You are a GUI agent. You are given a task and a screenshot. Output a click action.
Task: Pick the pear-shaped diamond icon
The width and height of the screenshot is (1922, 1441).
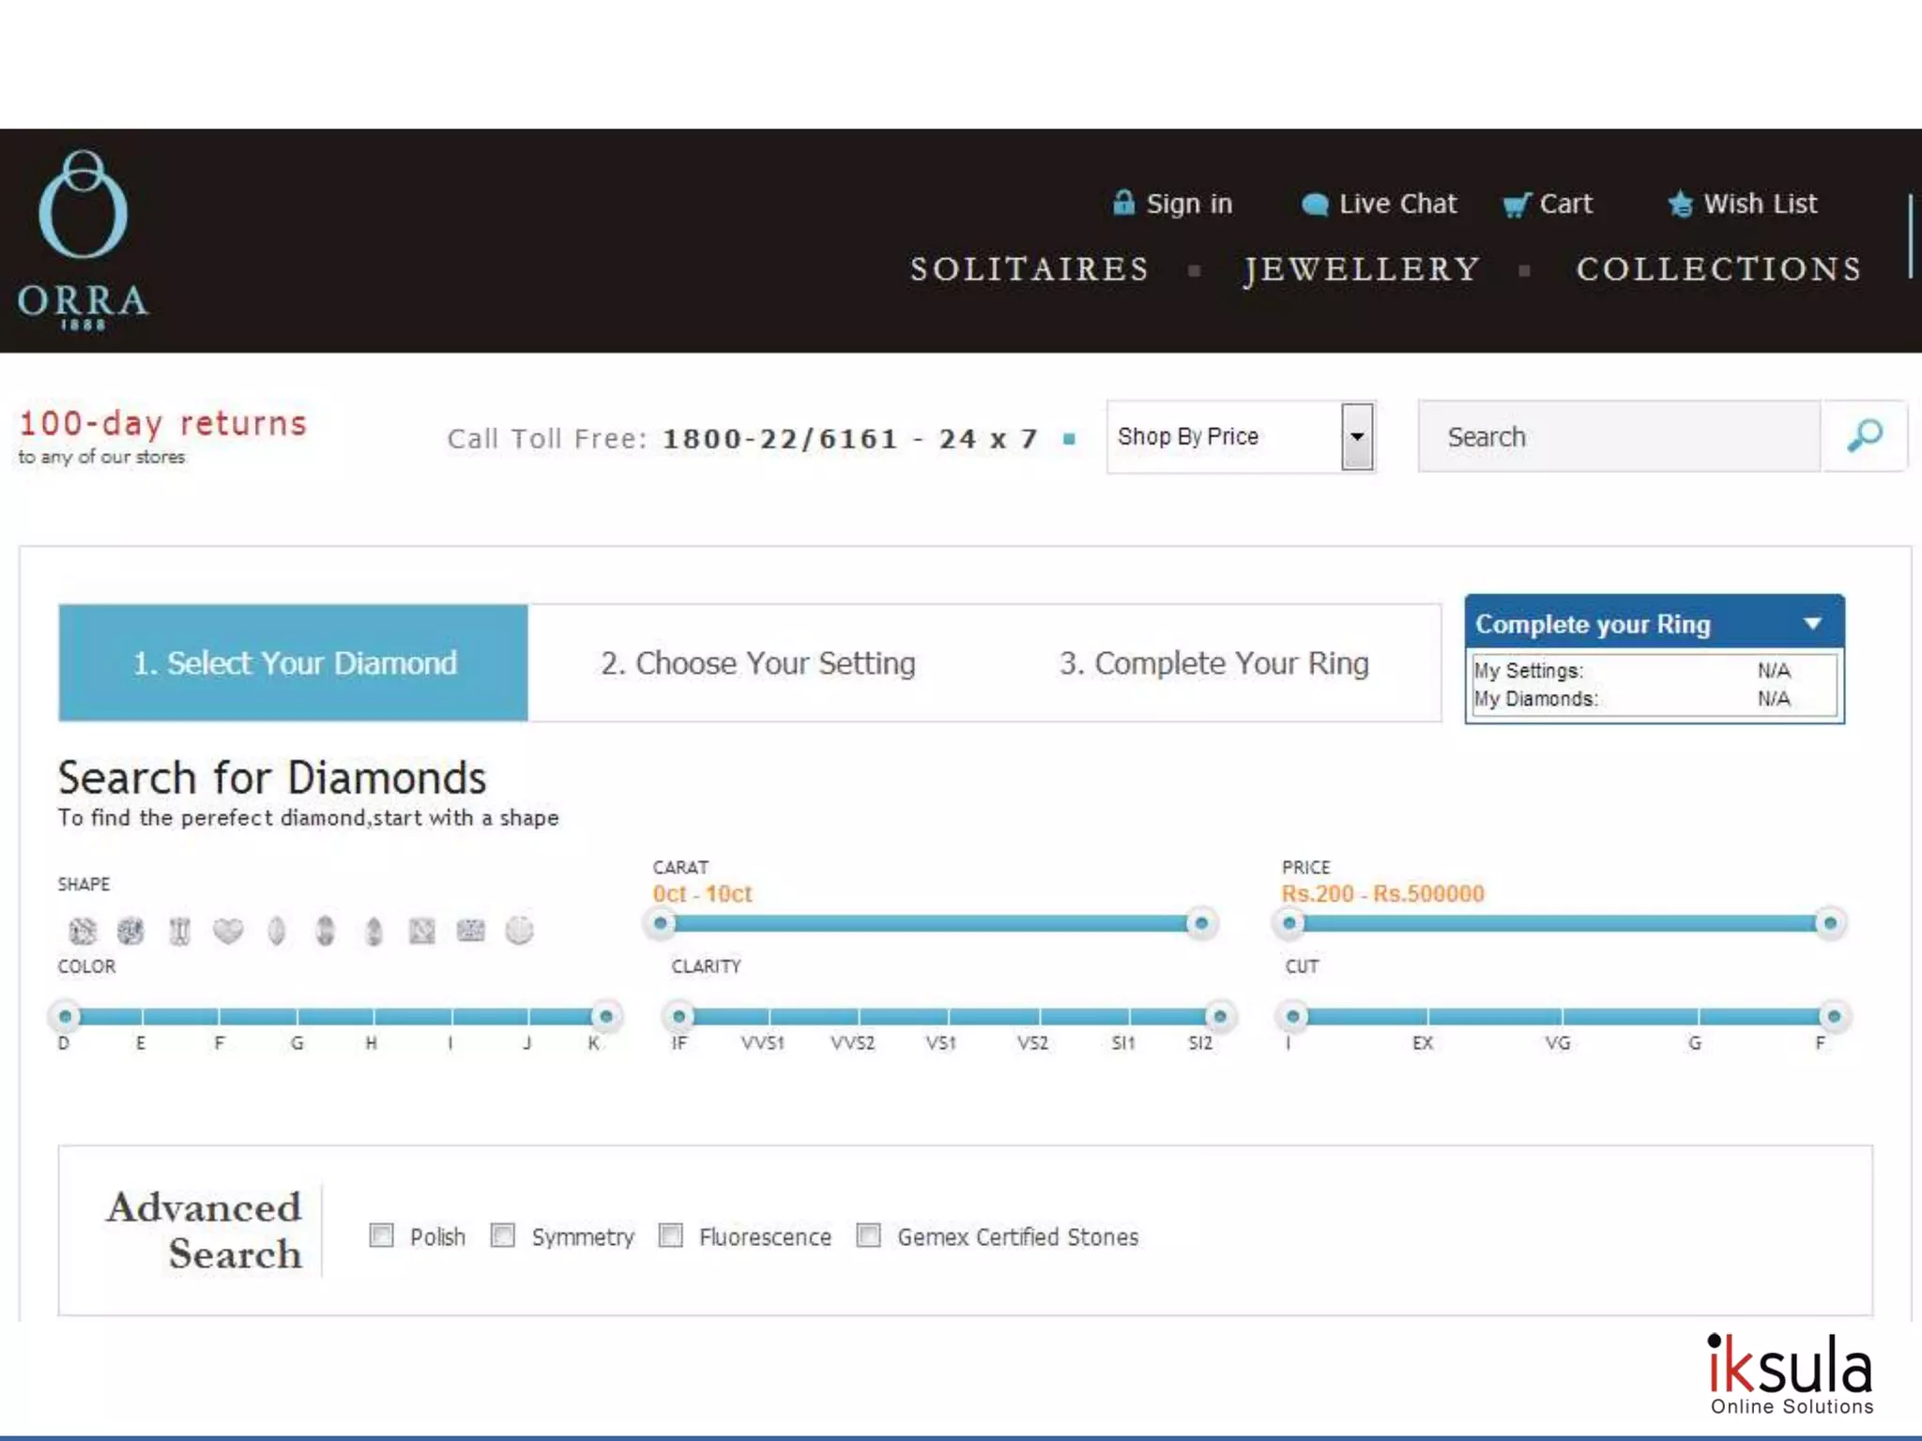tap(374, 931)
